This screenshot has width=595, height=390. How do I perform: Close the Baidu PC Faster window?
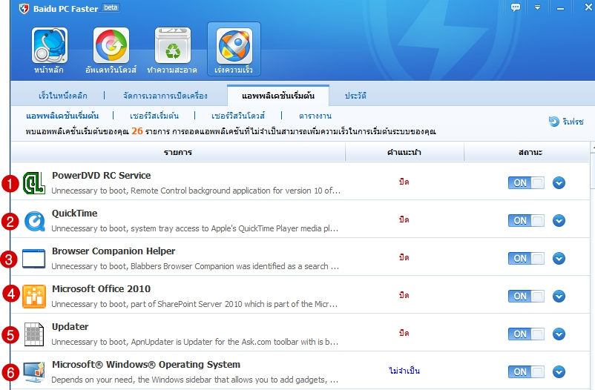point(588,7)
